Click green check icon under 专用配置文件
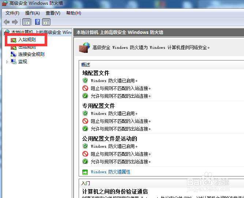 pyautogui.click(x=85, y=128)
